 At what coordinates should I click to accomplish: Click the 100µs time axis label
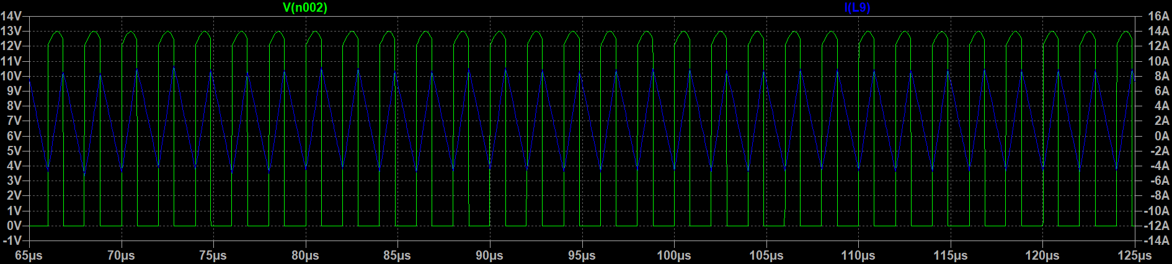click(674, 255)
